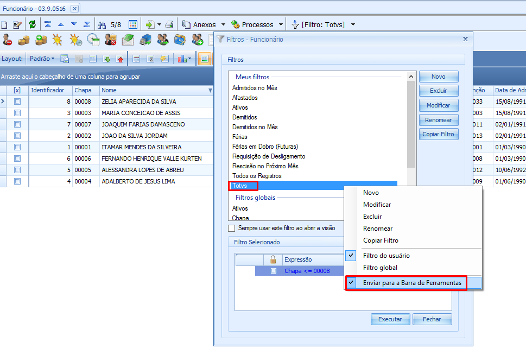The width and height of the screenshot is (526, 355).
Task: Click the export document green arrow icon
Action: [x=150, y=24]
